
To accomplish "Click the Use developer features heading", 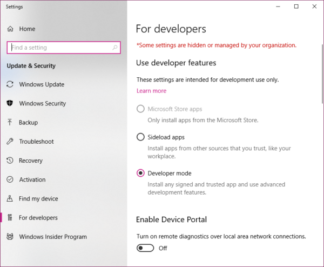I will [176, 63].
